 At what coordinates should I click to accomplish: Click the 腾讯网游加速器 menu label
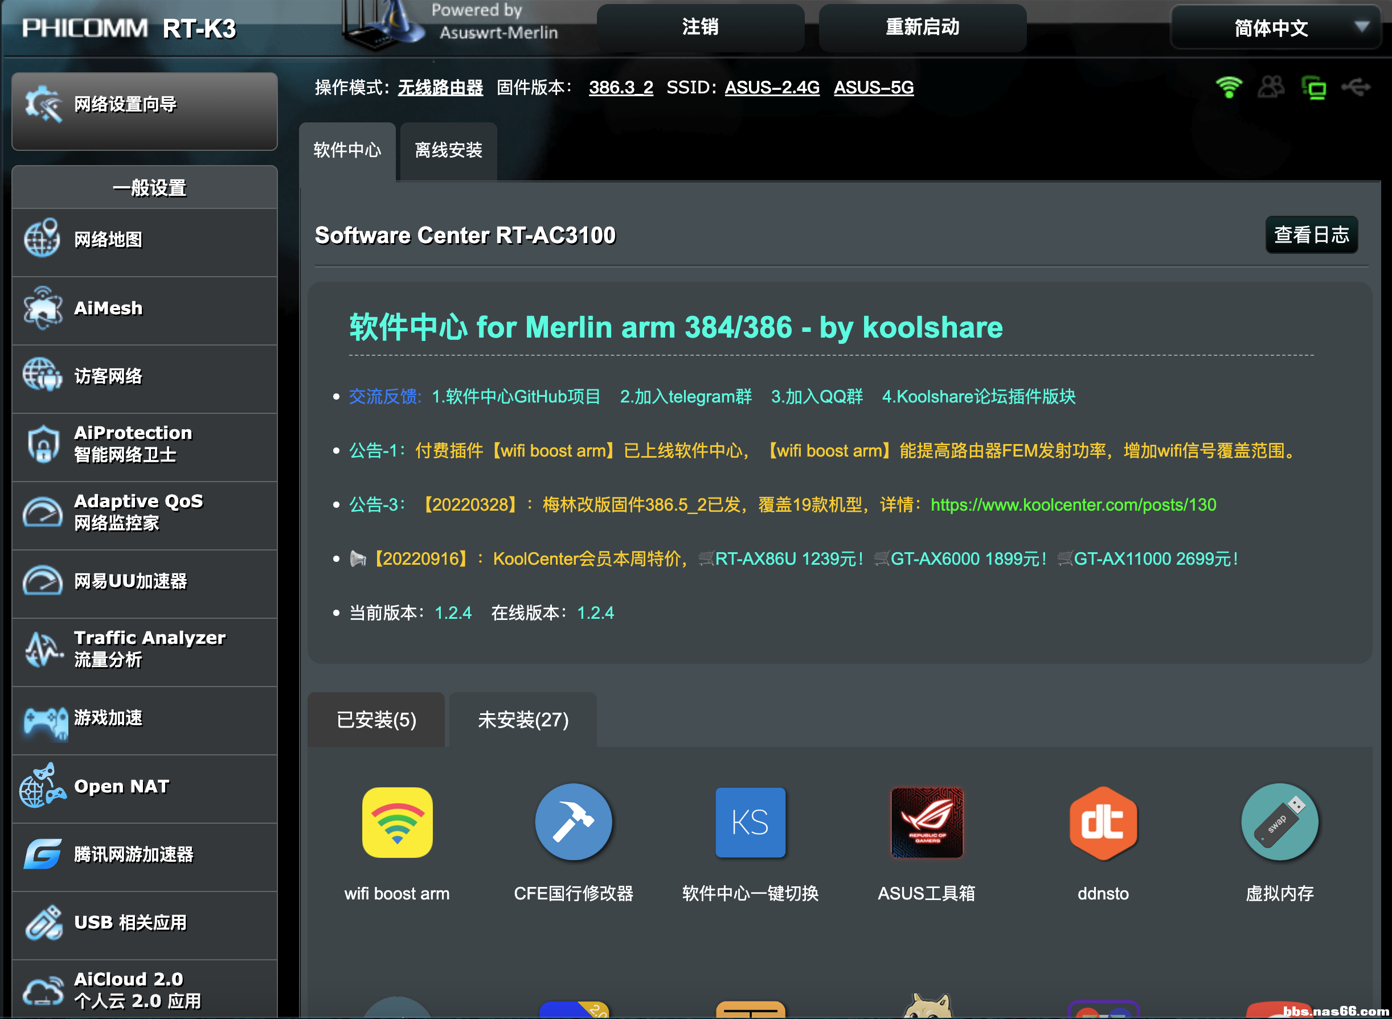click(x=134, y=854)
